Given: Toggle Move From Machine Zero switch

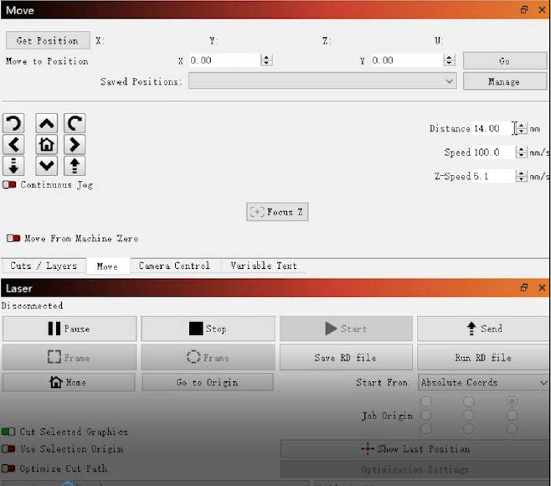Looking at the screenshot, I should coord(13,239).
